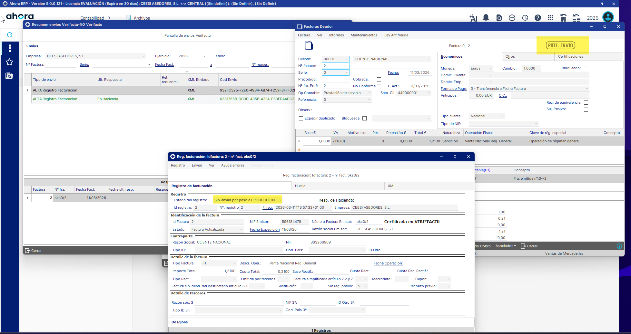
Task: Click the Cod. País link in Contraparte
Action: point(294,250)
